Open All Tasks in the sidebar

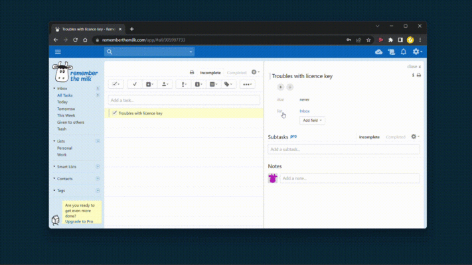64,95
